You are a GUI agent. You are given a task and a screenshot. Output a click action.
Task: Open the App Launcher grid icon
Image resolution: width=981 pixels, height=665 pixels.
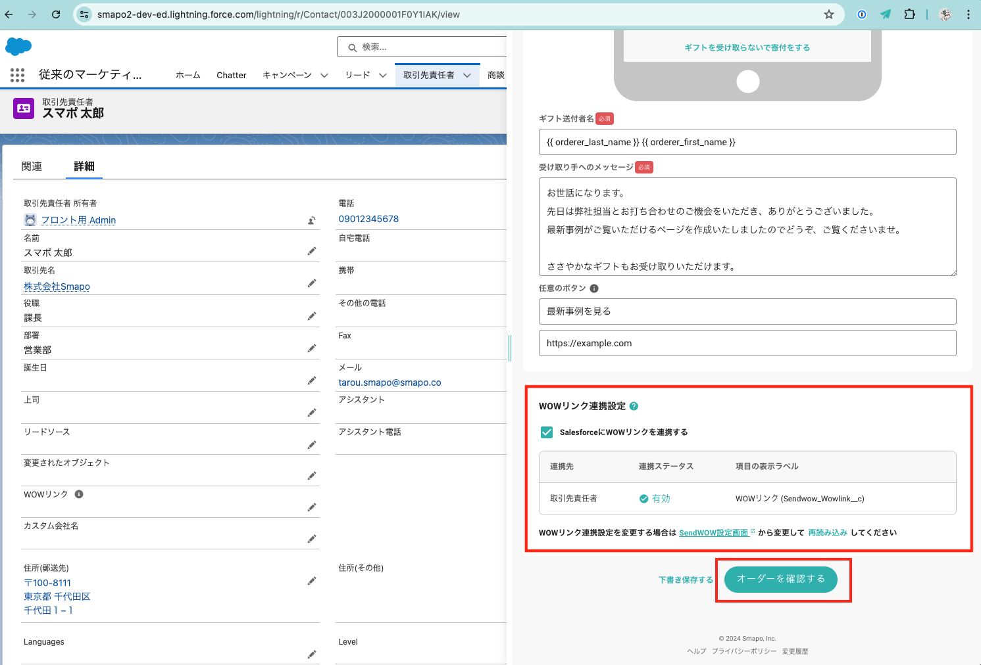(x=18, y=76)
